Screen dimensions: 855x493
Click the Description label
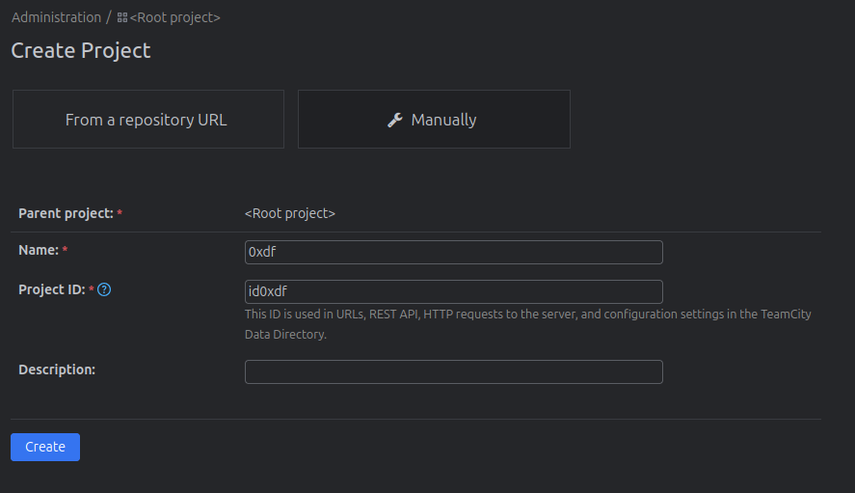click(x=57, y=370)
